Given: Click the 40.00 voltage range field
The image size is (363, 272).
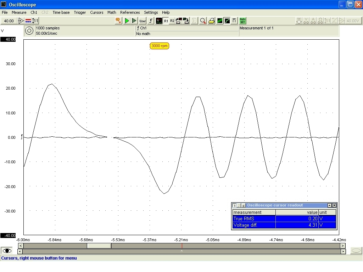Looking at the screenshot, I should (x=9, y=21).
